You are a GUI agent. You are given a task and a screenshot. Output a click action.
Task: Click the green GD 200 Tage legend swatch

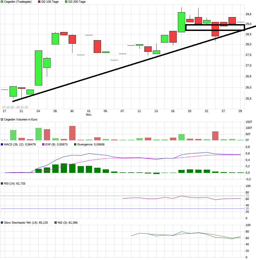pyautogui.click(x=66, y=2)
